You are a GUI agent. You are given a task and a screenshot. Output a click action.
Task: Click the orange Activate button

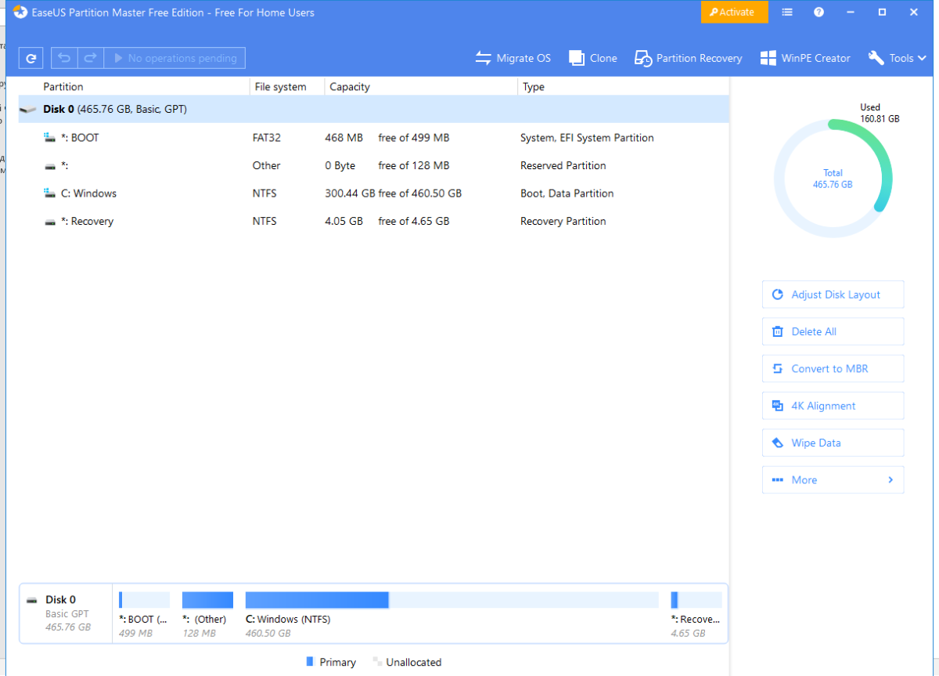point(735,12)
